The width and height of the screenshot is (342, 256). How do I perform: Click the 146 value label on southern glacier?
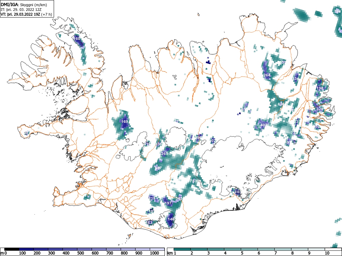pyautogui.click(x=171, y=219)
